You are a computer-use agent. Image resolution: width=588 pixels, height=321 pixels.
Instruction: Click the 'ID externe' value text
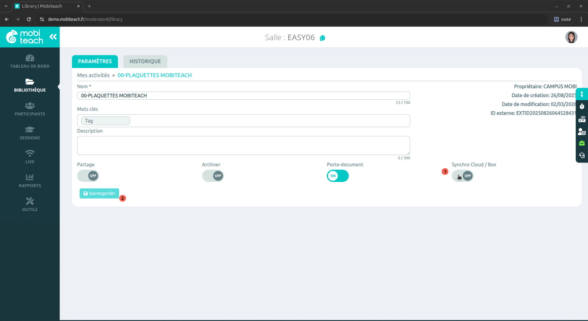tap(546, 113)
